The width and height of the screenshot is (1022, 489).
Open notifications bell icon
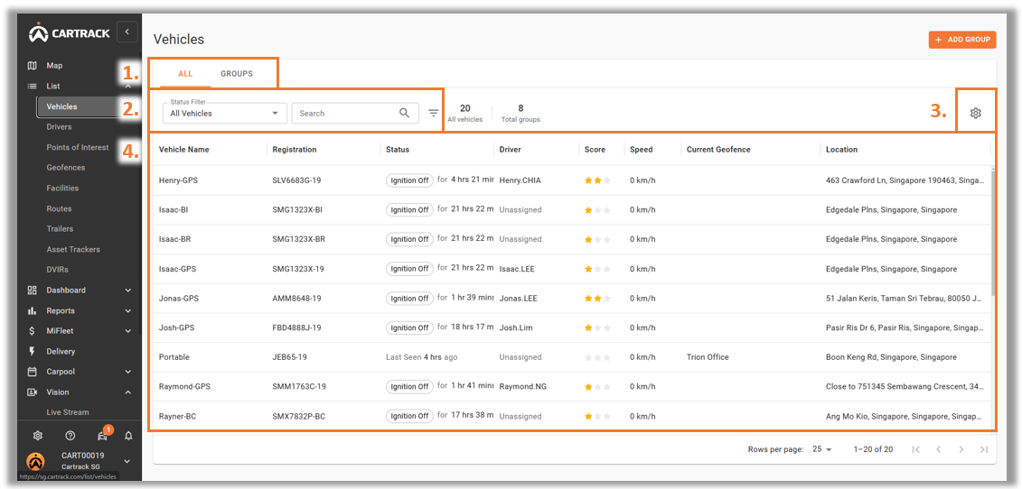click(x=128, y=436)
